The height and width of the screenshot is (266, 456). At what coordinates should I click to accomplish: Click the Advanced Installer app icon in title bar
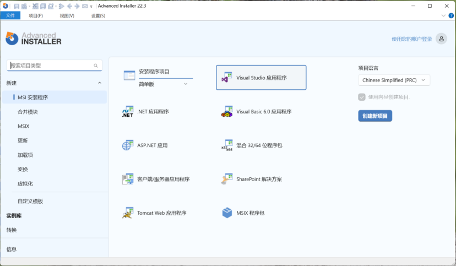6,6
